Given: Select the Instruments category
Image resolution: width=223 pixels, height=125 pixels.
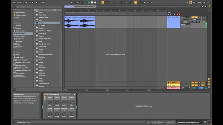Looking at the screenshot, I should point(20,31).
